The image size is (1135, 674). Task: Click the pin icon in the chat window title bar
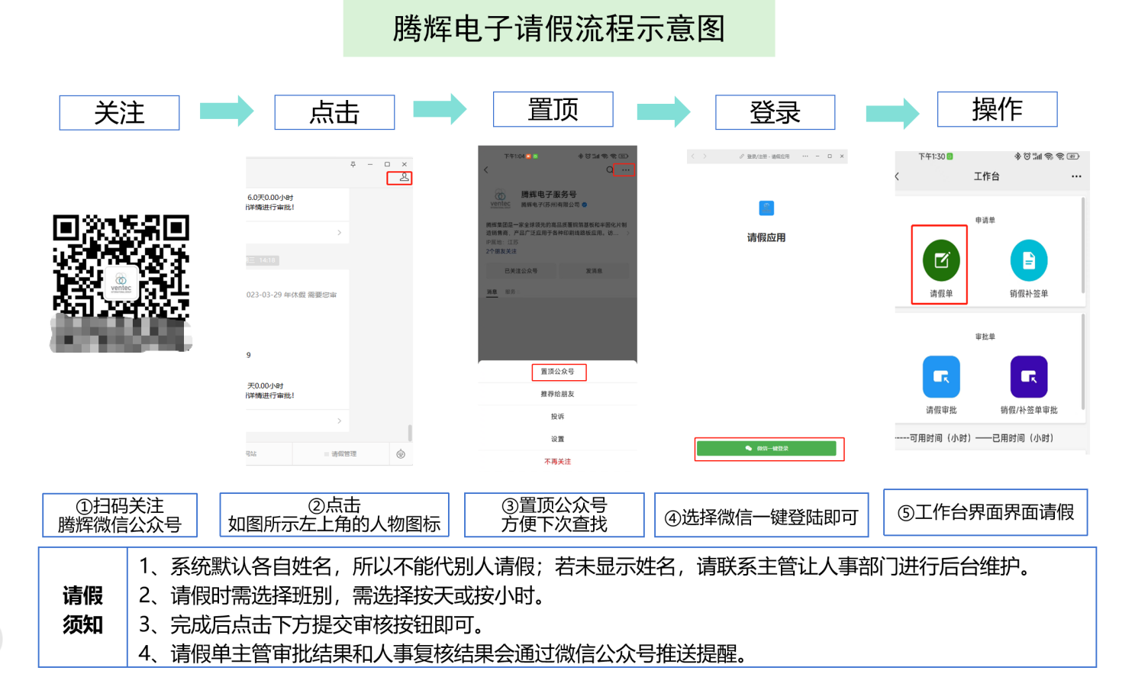(353, 164)
